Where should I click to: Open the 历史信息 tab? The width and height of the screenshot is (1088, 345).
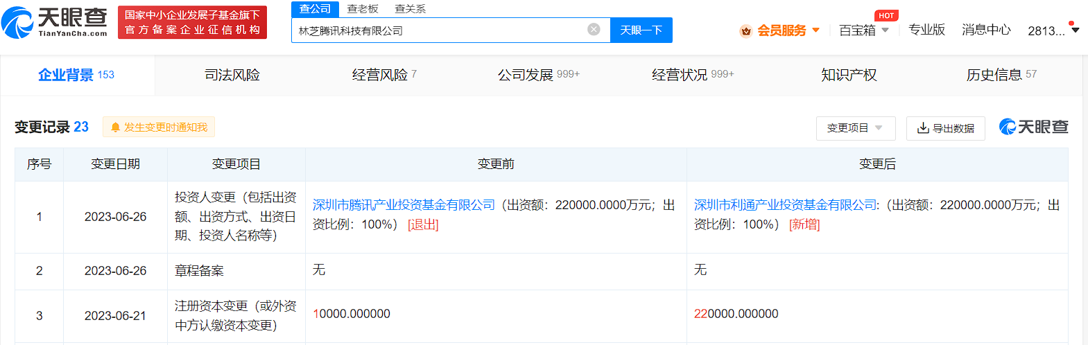click(1001, 75)
